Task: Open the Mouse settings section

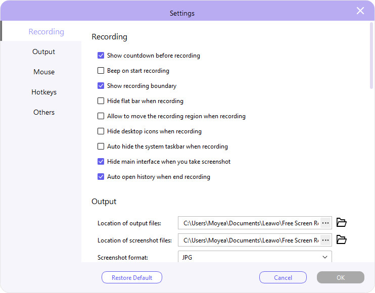Action: coord(44,72)
